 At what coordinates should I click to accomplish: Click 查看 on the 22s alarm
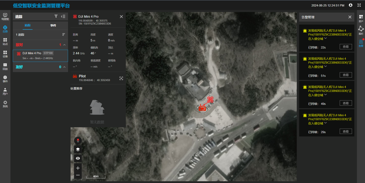click(x=346, y=47)
